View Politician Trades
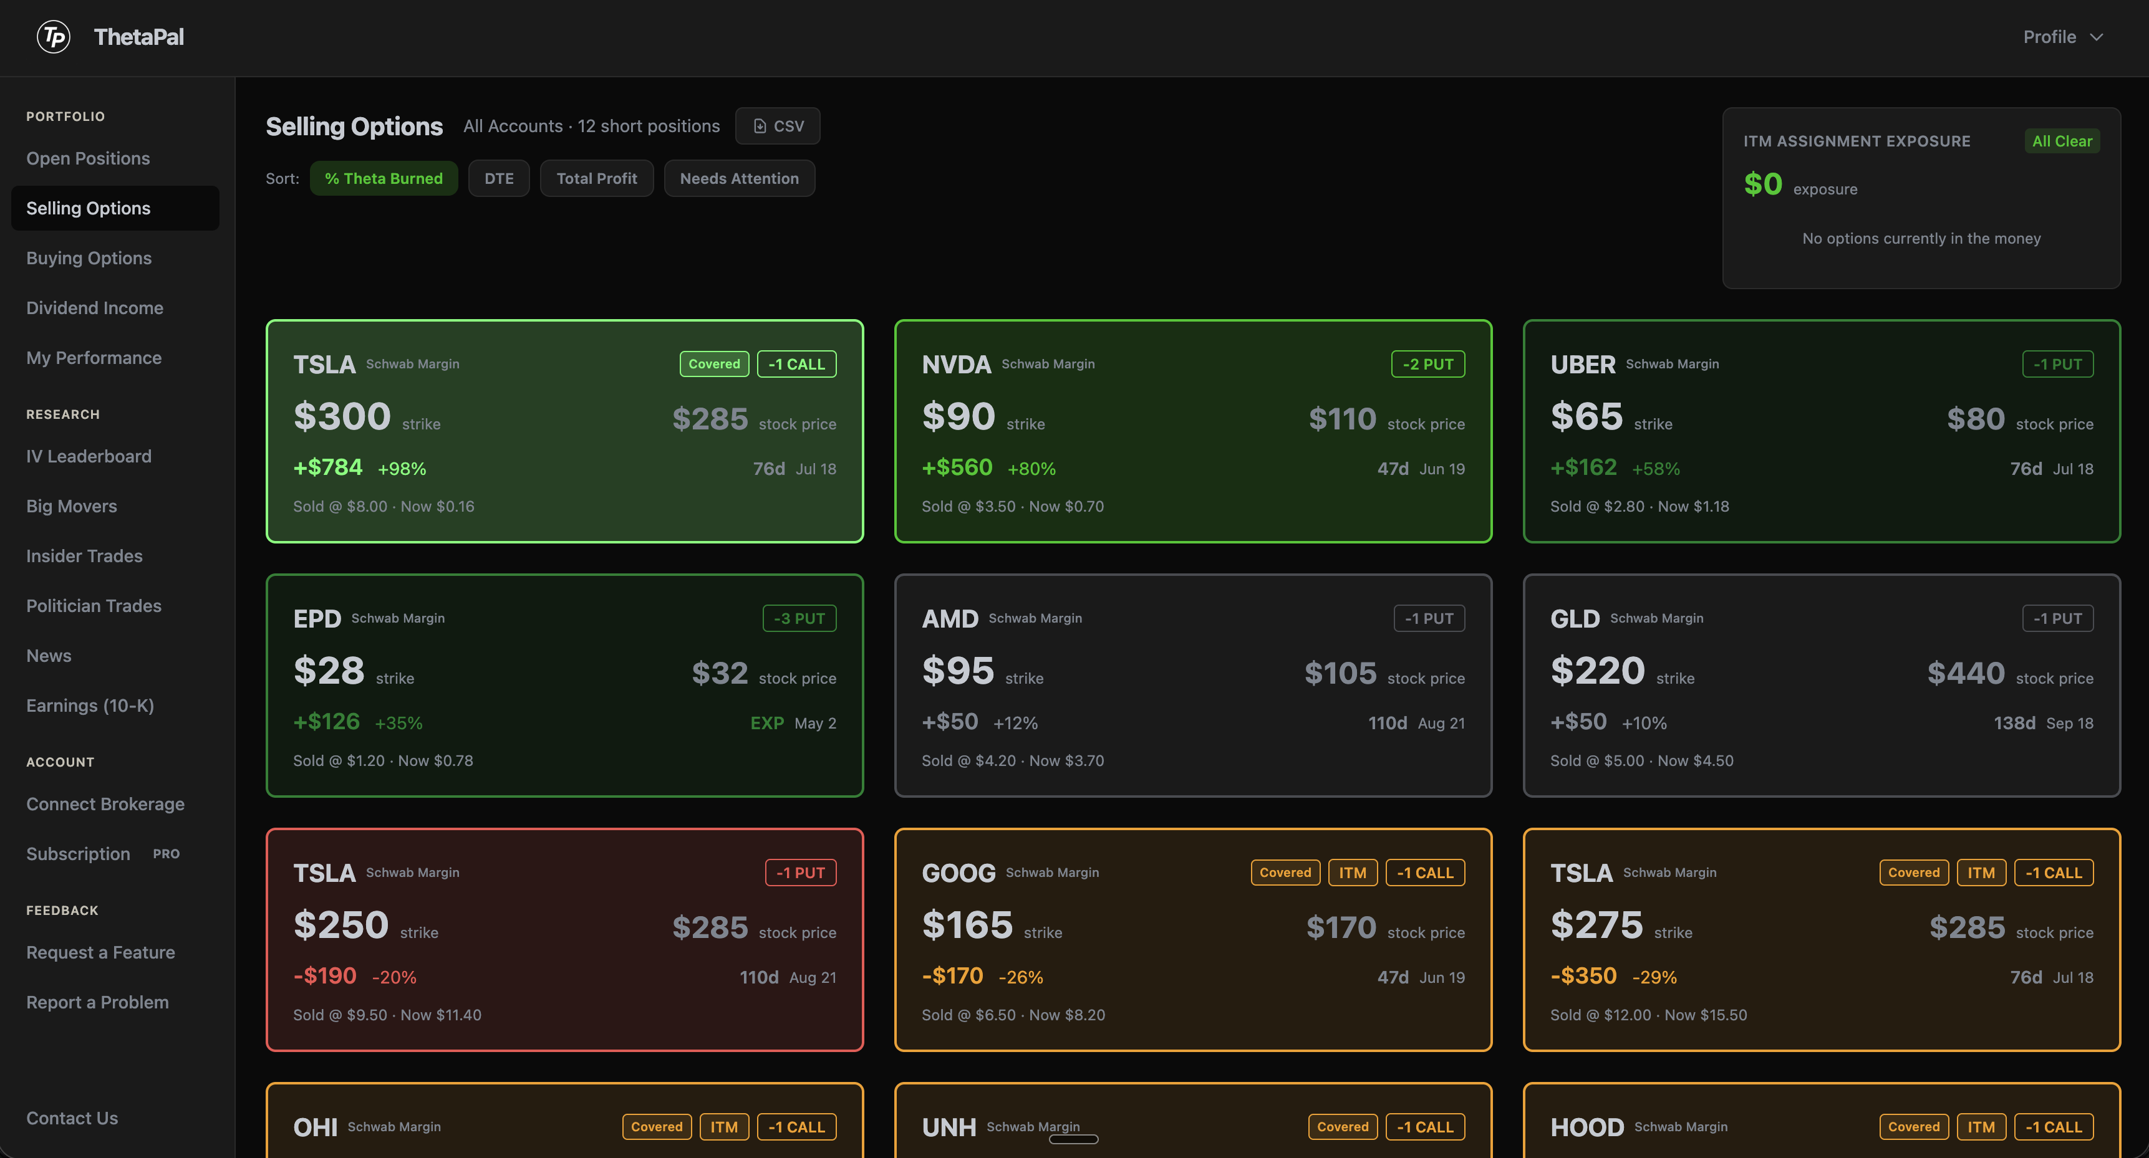 [115, 606]
